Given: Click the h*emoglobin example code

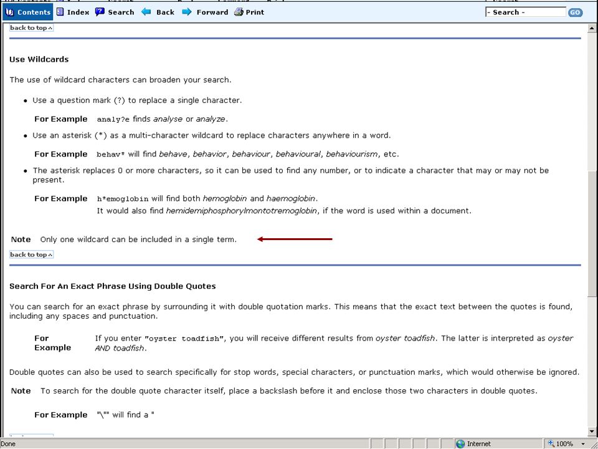Looking at the screenshot, I should pos(123,199).
